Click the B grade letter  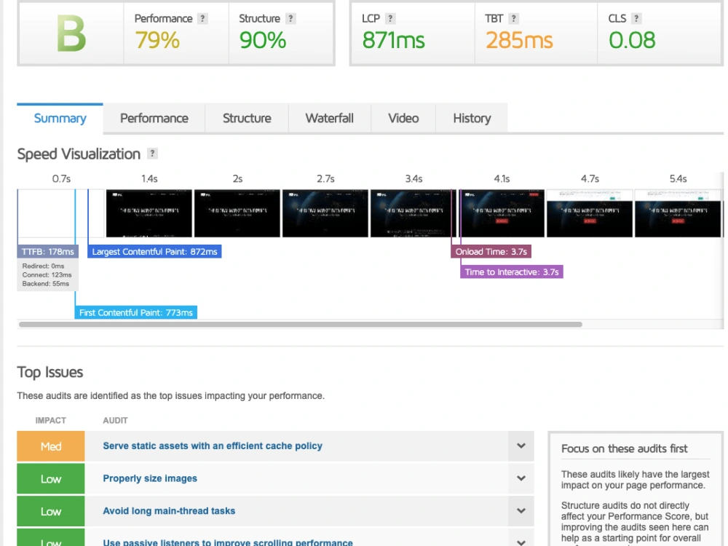(x=71, y=33)
